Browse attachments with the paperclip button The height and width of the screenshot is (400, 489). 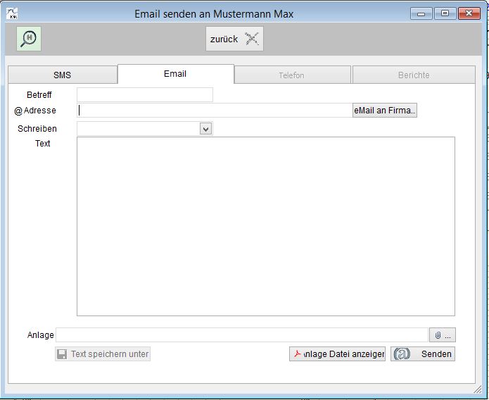[443, 335]
